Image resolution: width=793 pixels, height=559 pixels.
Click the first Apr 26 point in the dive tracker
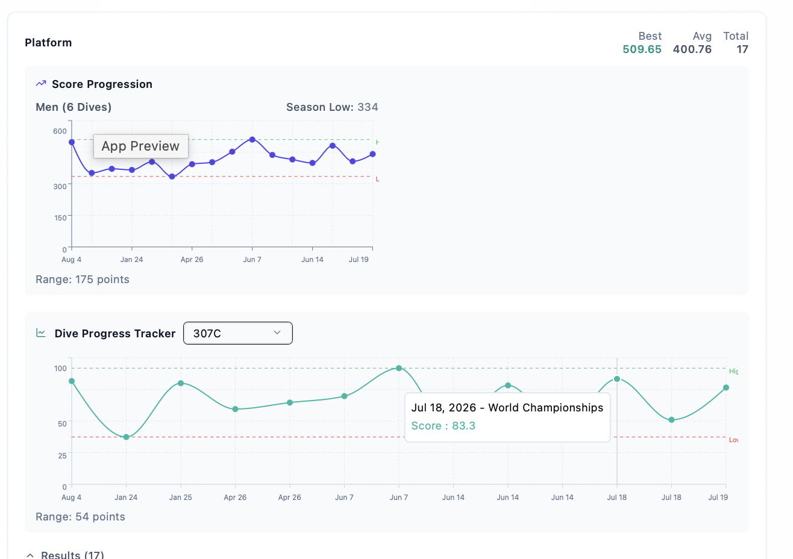coord(236,409)
